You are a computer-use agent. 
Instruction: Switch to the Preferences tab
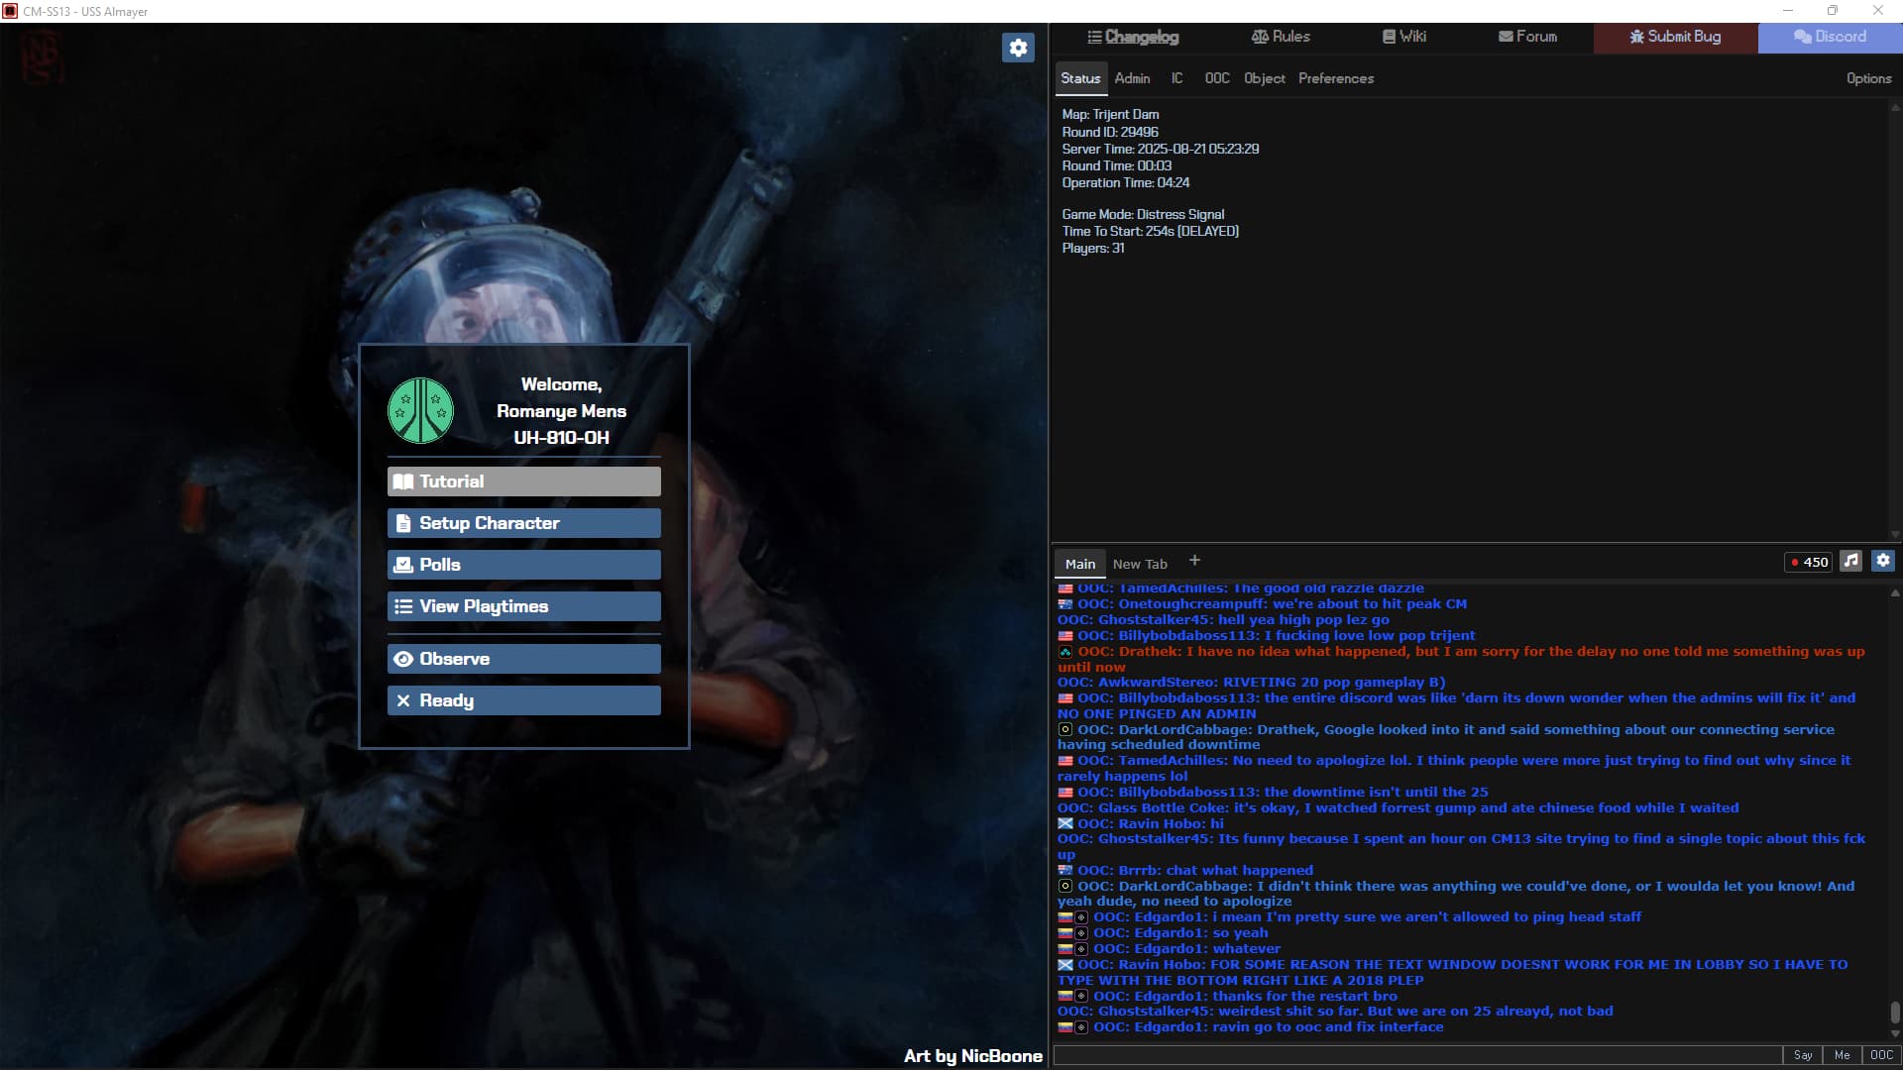point(1335,78)
